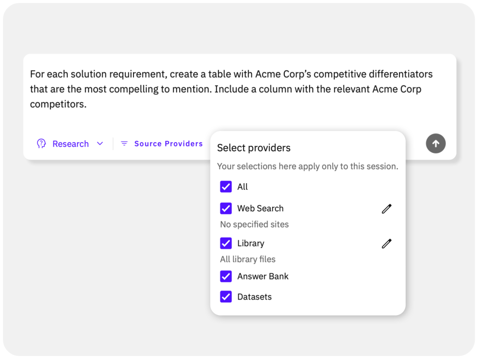478x359 pixels.
Task: Select the Research mode label
Action: tap(70, 144)
